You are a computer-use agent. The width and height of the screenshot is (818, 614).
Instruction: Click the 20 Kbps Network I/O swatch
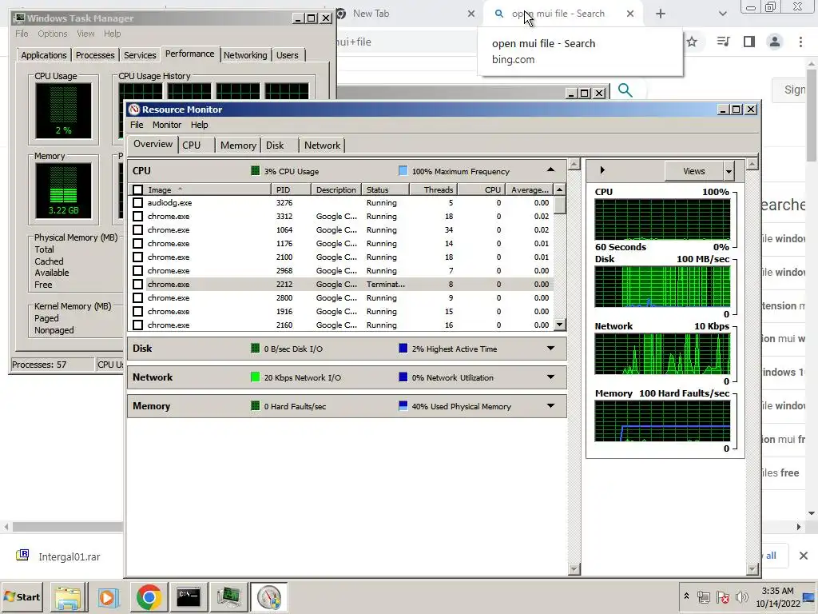(255, 377)
